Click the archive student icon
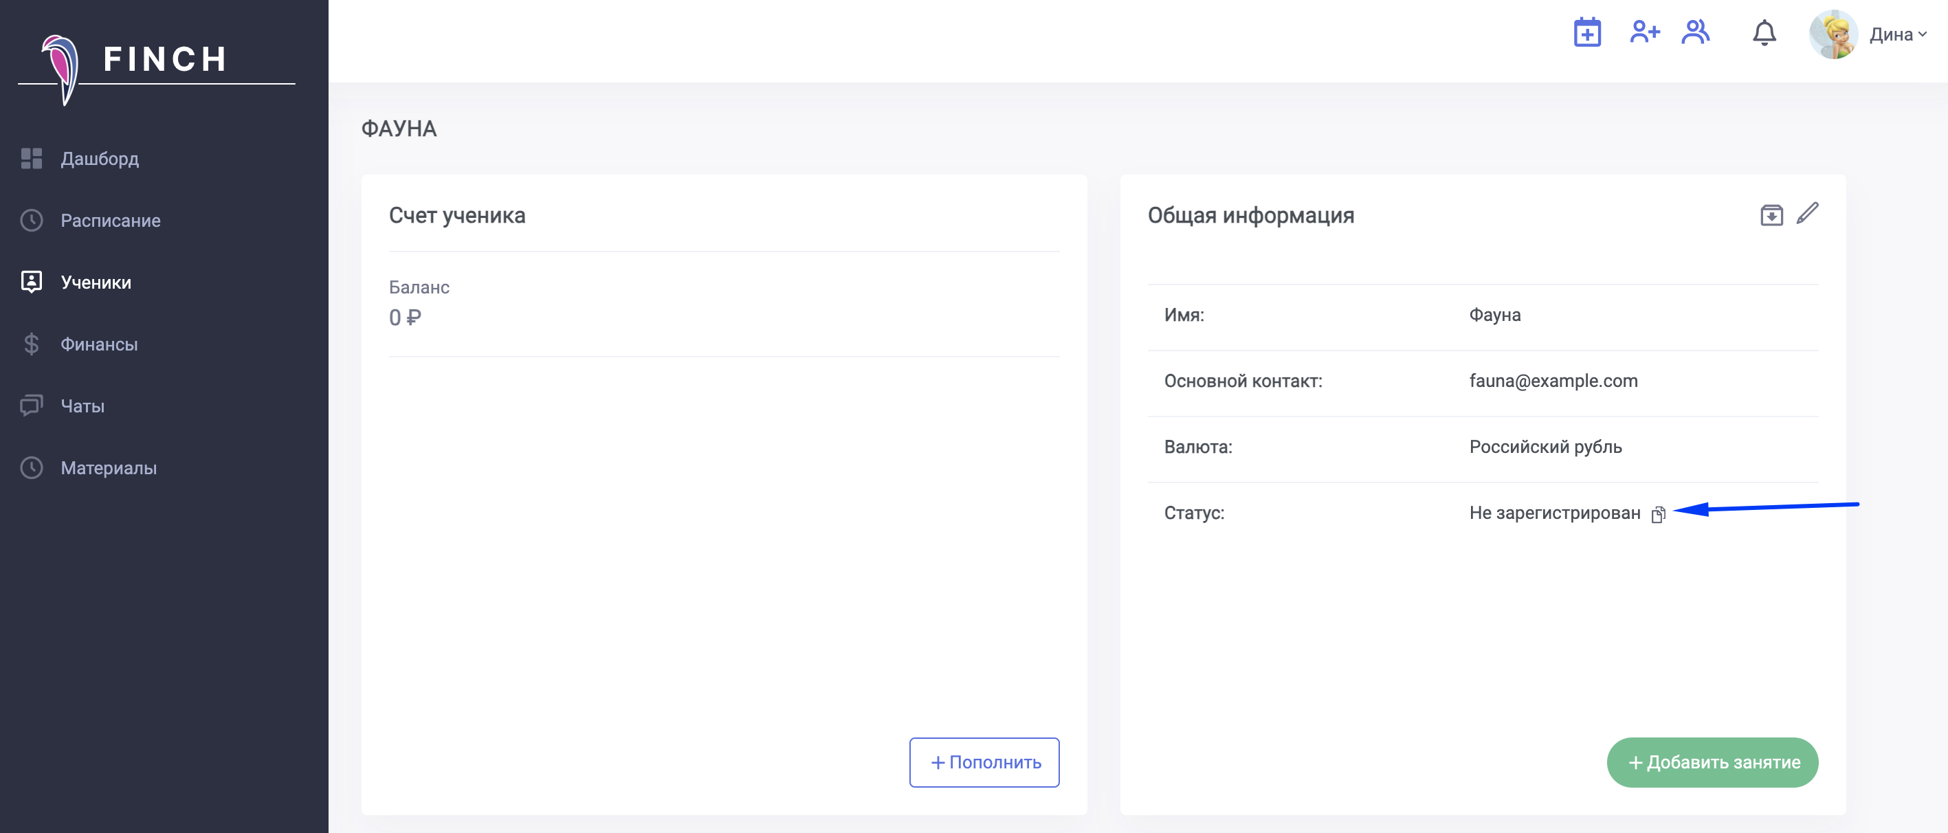This screenshot has width=1948, height=833. 1771,215
